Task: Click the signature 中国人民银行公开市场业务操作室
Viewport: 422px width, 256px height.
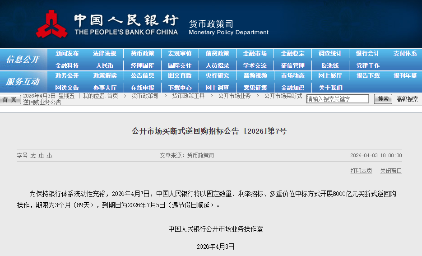Action: 216,229
